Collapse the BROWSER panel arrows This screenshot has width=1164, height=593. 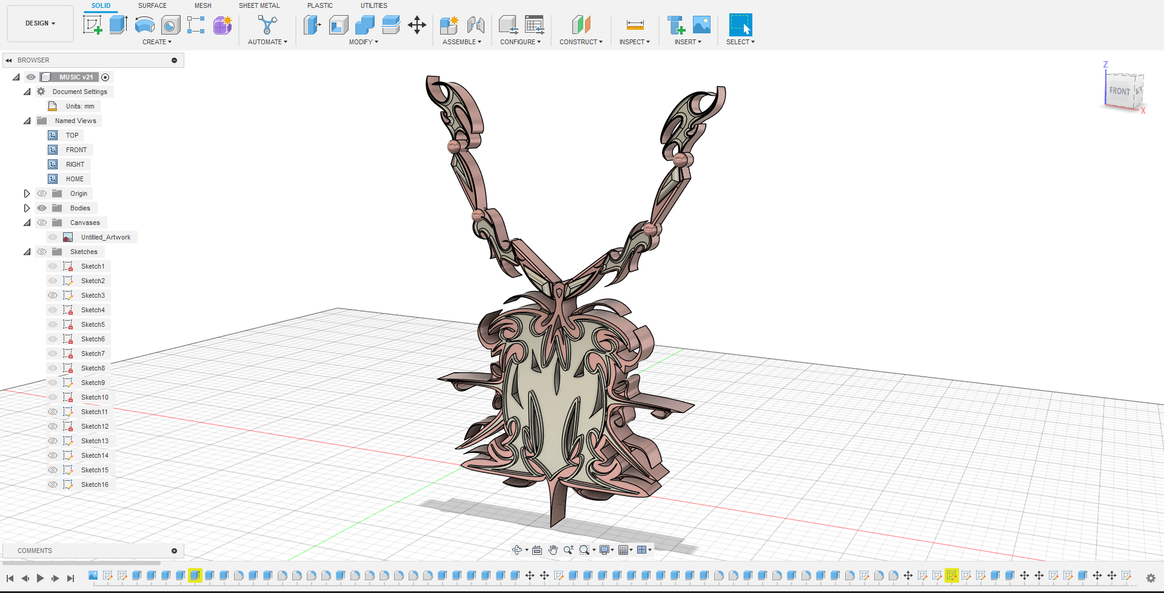tap(8, 60)
